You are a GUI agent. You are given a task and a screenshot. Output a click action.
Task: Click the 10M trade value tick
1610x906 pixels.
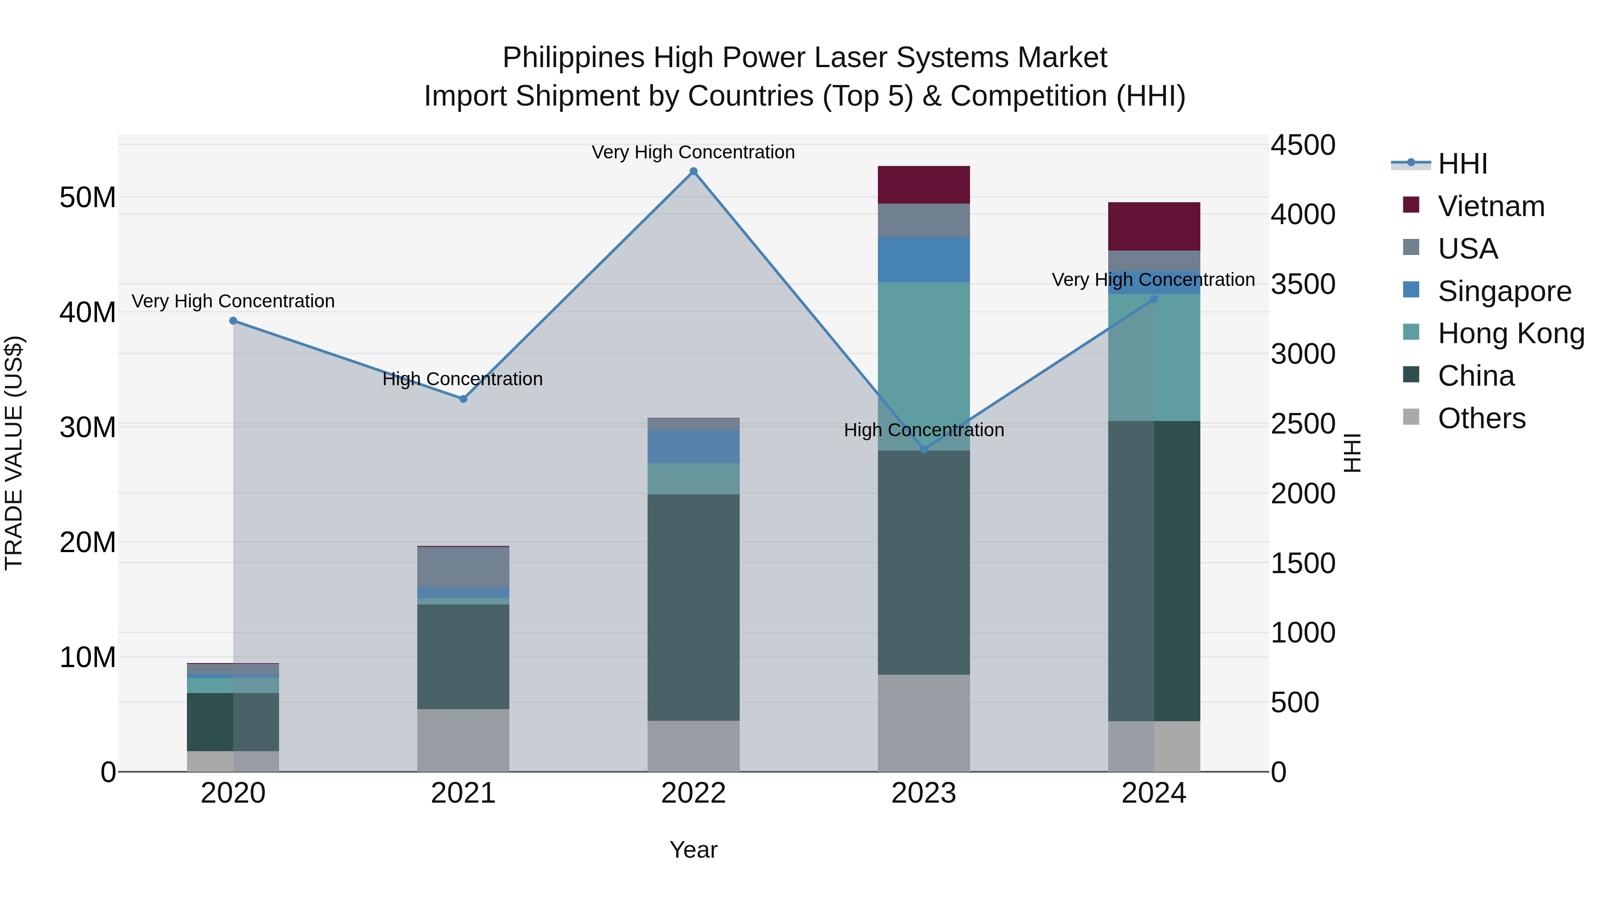tap(88, 657)
